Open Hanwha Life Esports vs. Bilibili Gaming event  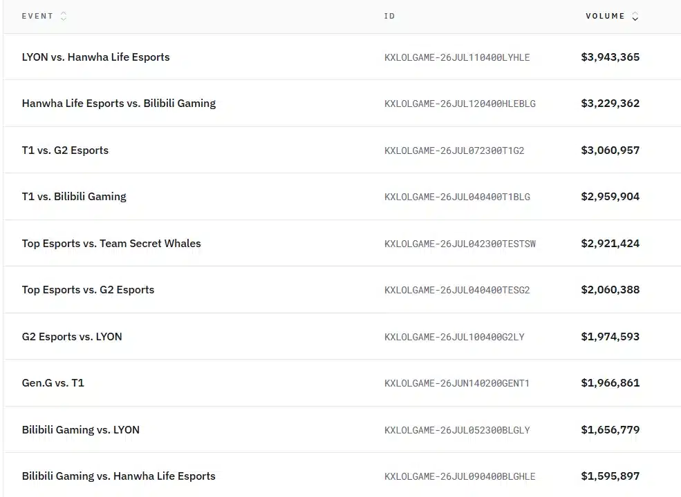(118, 104)
